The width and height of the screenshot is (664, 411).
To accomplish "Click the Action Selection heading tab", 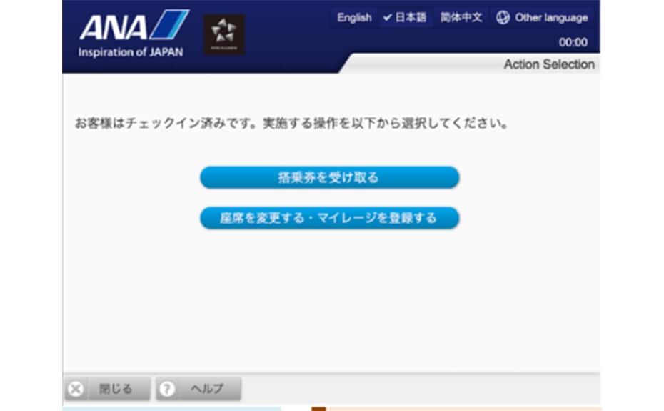I will 548,64.
